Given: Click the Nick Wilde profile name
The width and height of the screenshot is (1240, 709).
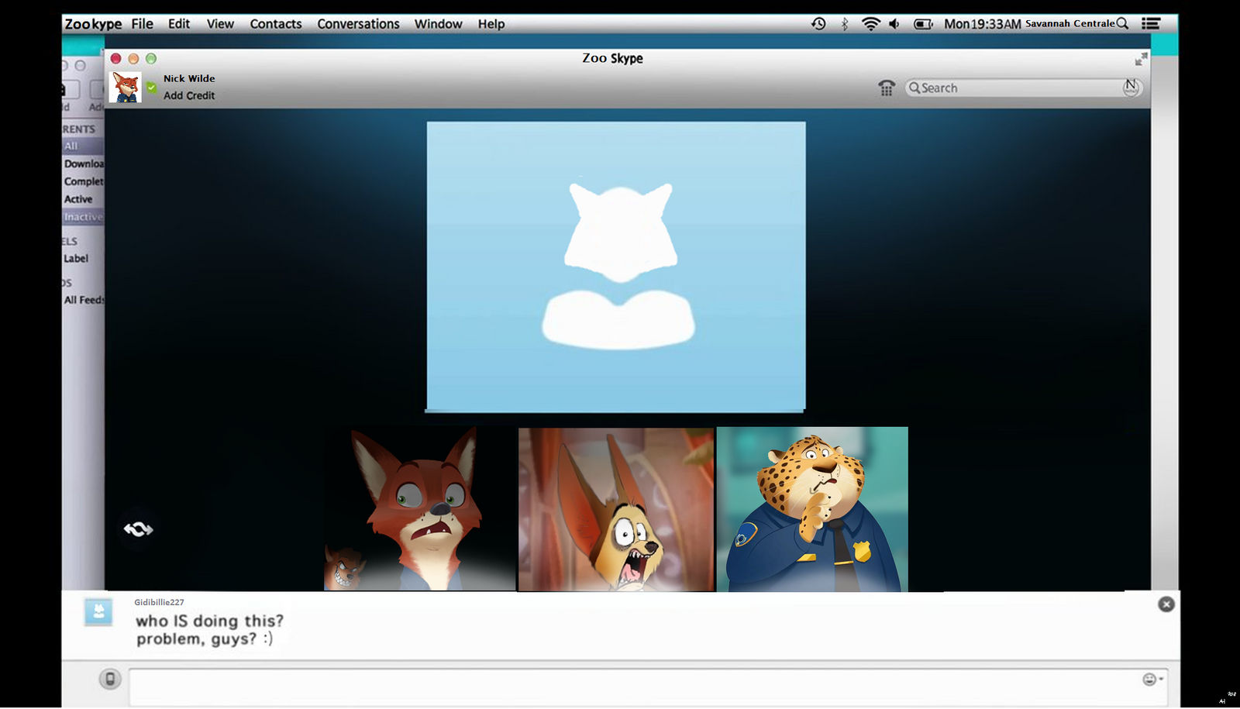Looking at the screenshot, I should tap(189, 78).
